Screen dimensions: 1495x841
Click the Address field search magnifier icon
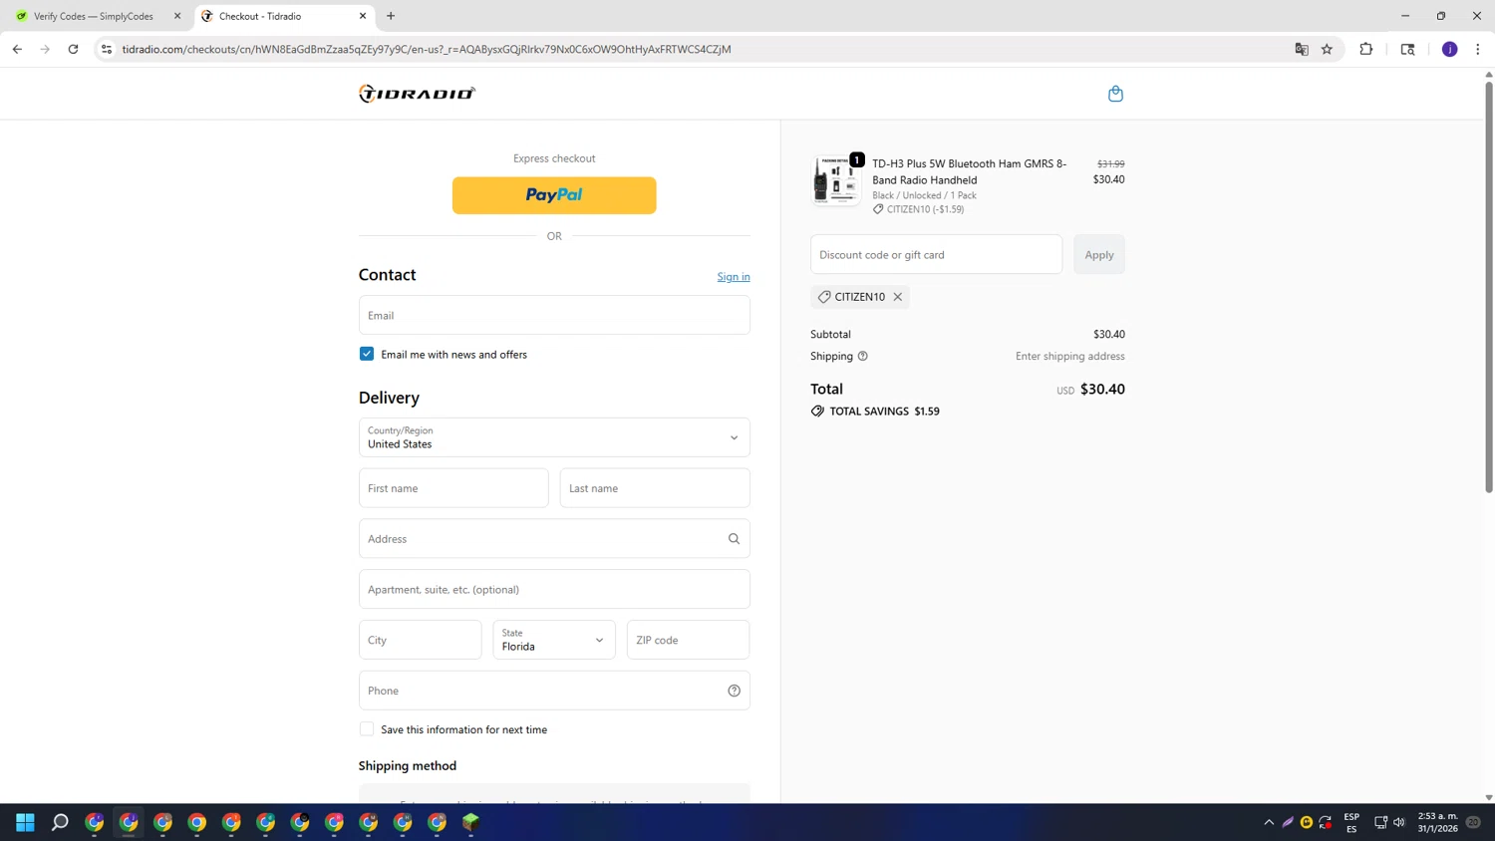click(734, 539)
